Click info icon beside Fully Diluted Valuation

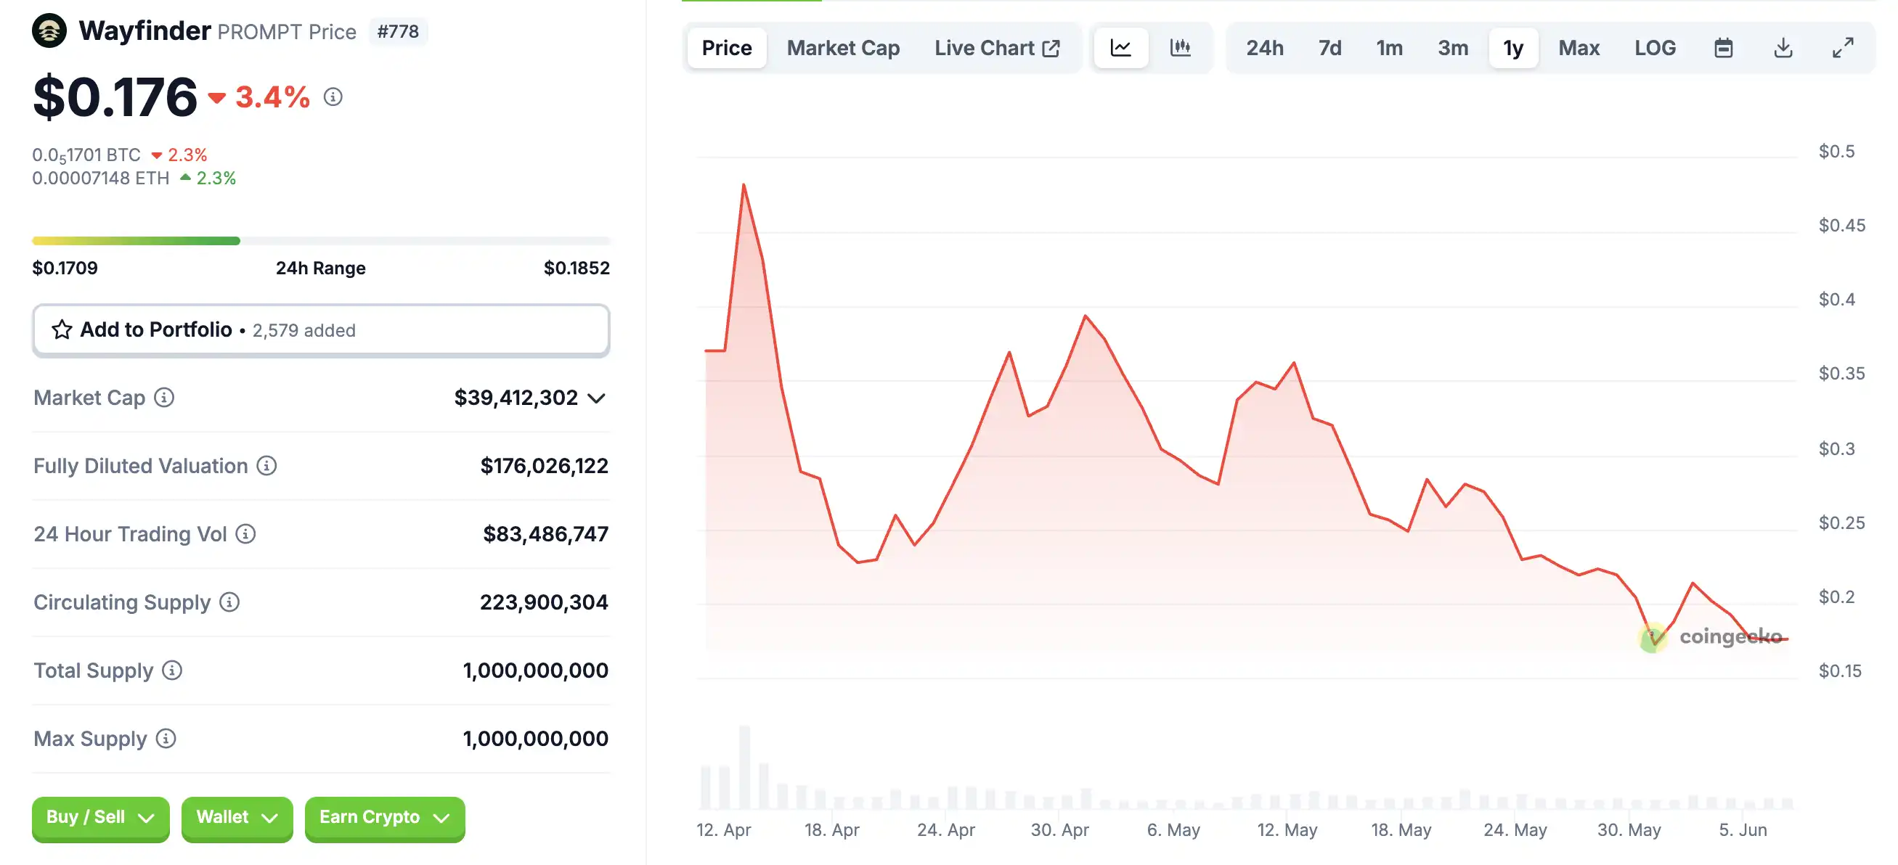tap(266, 465)
